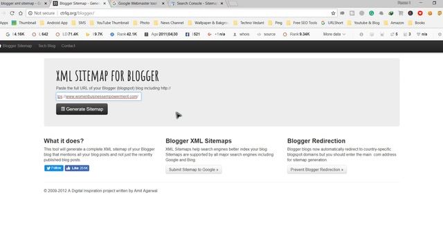
Task: Open whois info in SEO bar
Action: tap(242, 34)
